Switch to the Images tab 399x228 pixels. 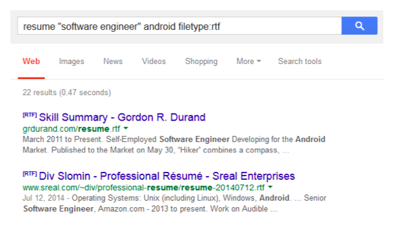[71, 62]
